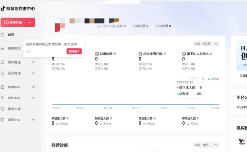This screenshot has width=247, height=152.
Task: Click the home icon beside 首页
Action: 3,35
